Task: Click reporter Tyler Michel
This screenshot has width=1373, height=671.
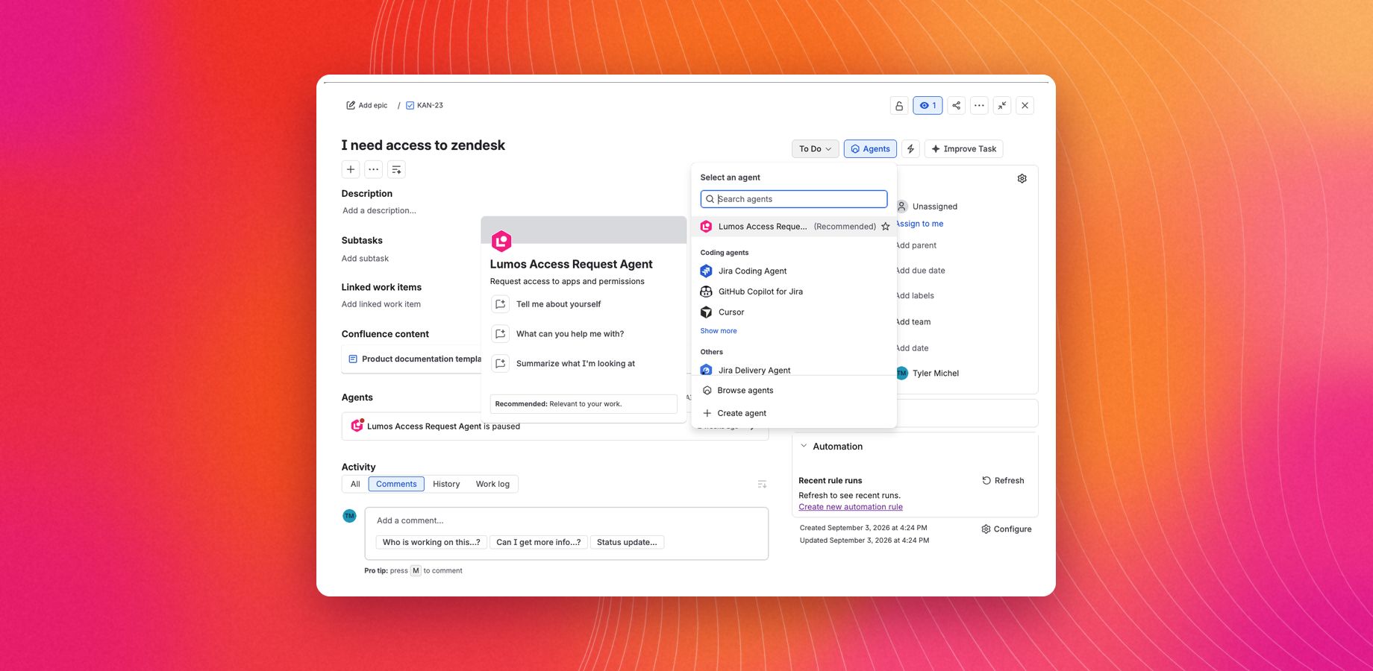Action: [x=928, y=374]
